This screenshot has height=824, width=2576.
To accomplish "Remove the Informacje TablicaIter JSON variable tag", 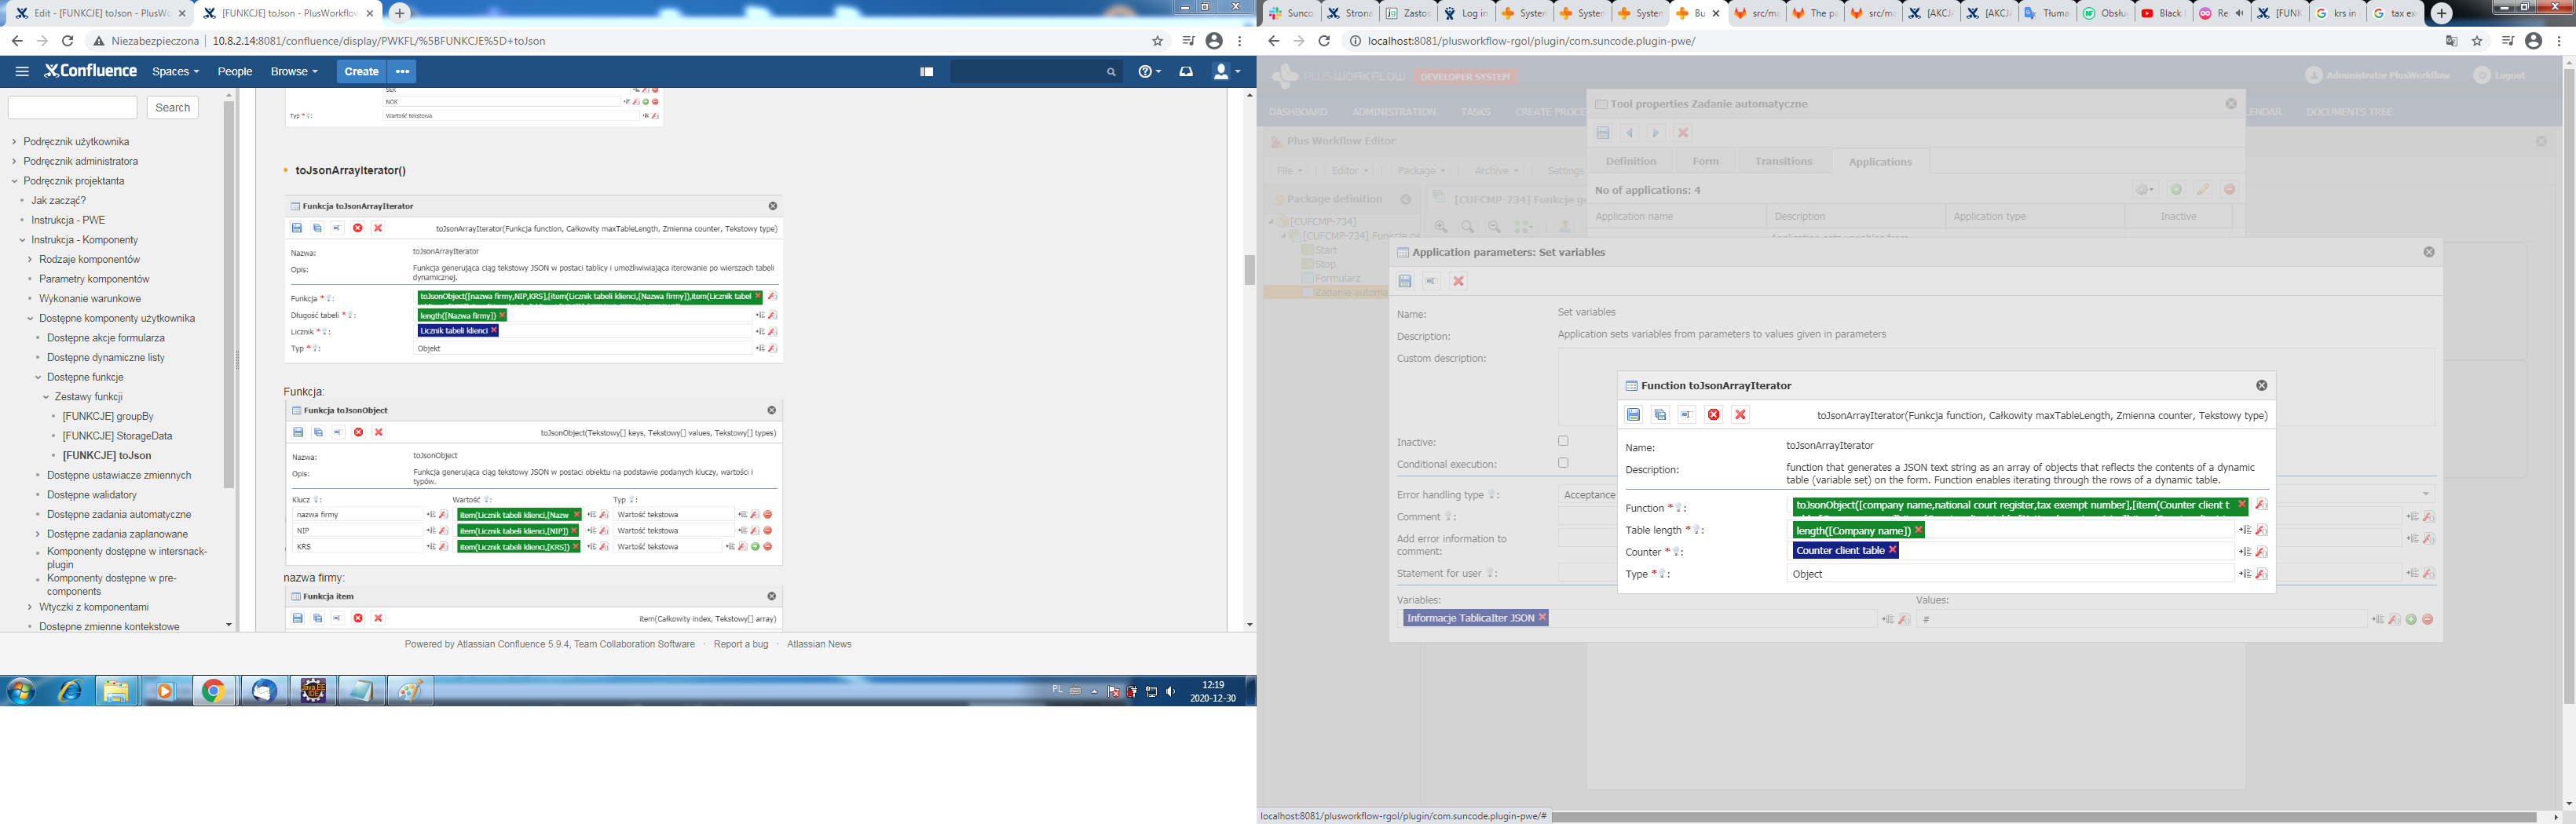I will click(1542, 618).
